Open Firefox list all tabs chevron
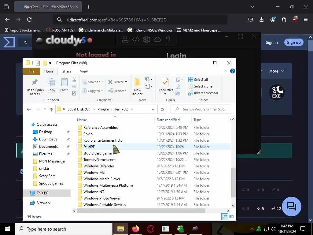313x235 pixels. click(252, 7)
